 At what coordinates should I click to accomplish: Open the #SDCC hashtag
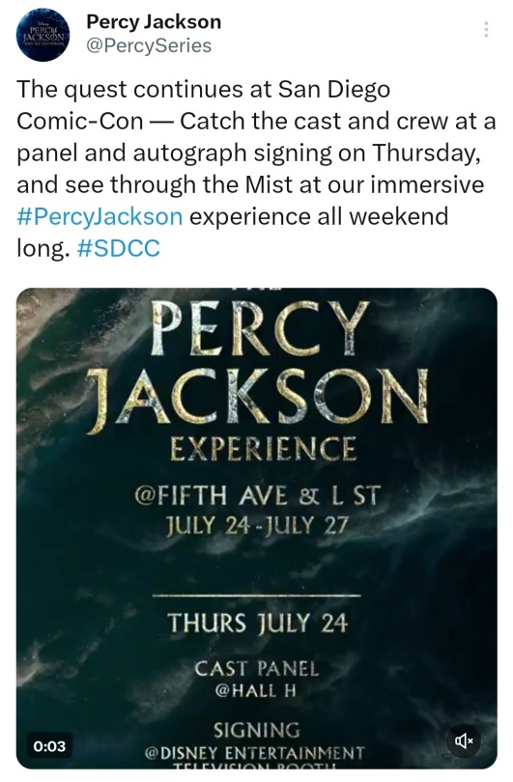click(x=119, y=248)
